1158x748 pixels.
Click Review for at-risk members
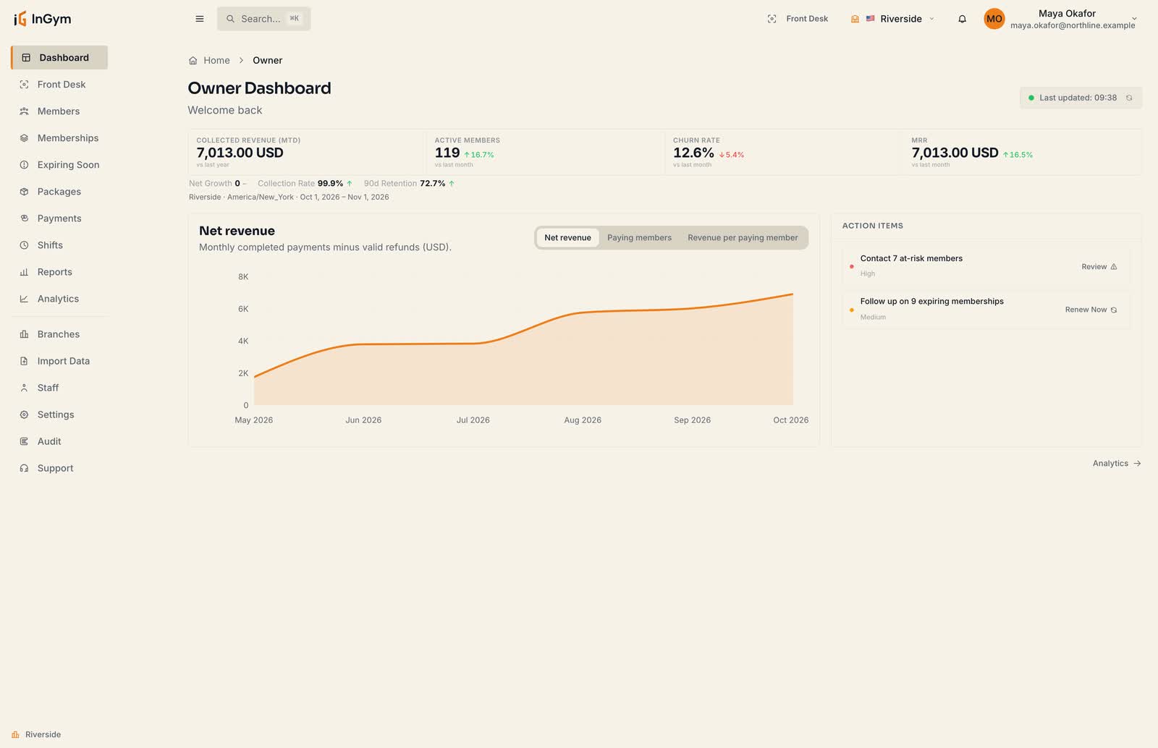coord(1099,267)
